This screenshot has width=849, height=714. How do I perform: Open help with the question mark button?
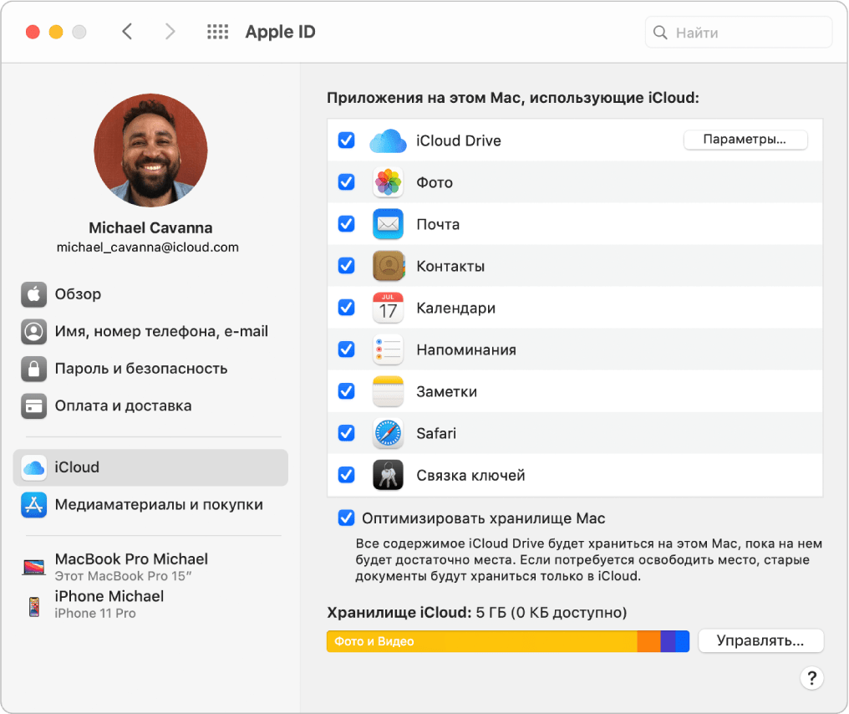pos(811,677)
